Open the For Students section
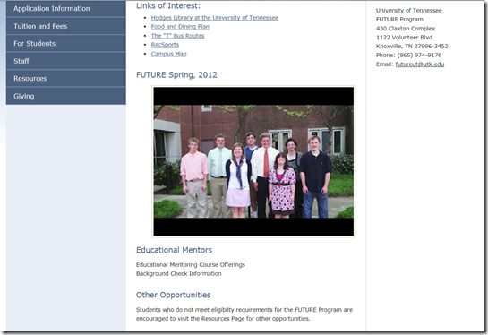Screen dimensions: 488x335 66,44
